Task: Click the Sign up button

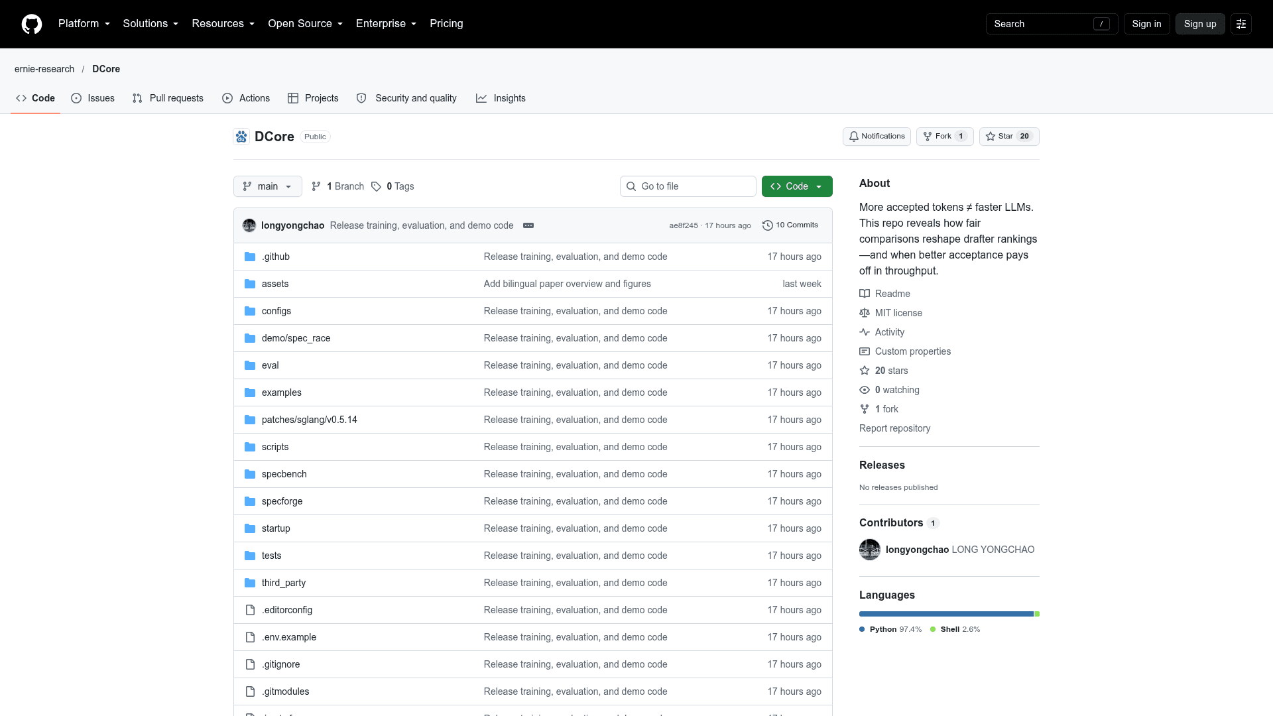Action: (1200, 24)
